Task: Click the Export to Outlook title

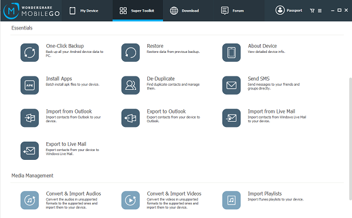Action: coord(167,112)
